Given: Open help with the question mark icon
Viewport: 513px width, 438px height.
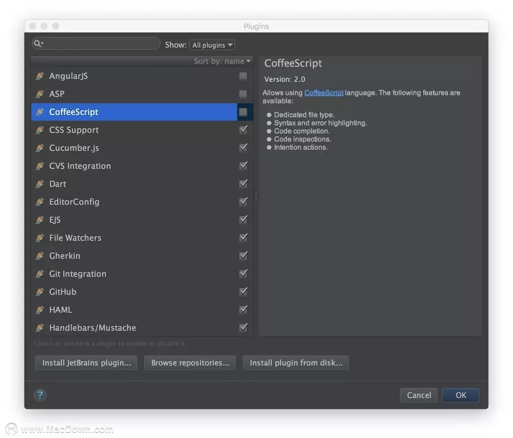Looking at the screenshot, I should click(x=40, y=395).
